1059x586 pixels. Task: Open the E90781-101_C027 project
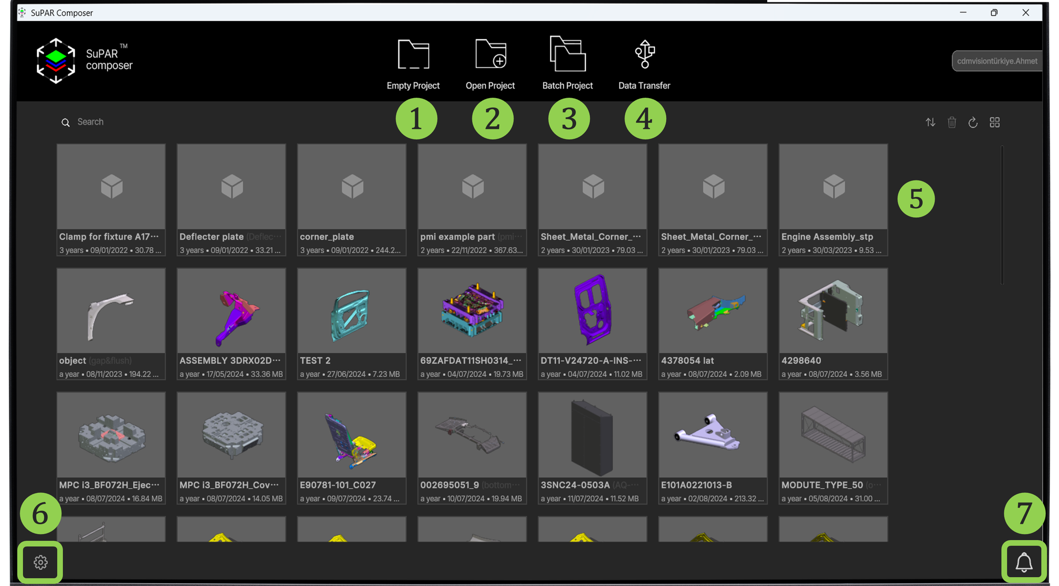click(x=352, y=448)
